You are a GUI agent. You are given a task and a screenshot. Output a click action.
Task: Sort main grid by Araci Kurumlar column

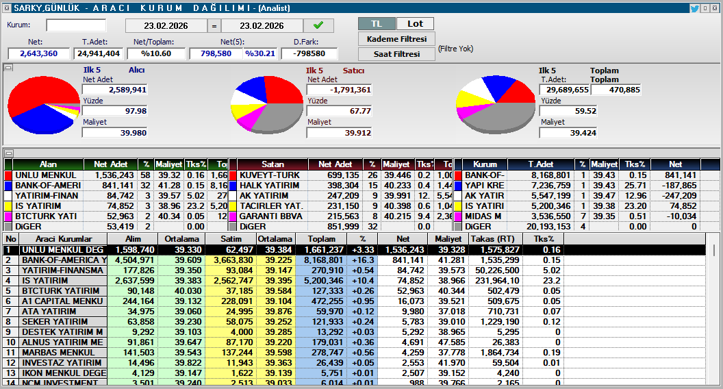(64, 239)
